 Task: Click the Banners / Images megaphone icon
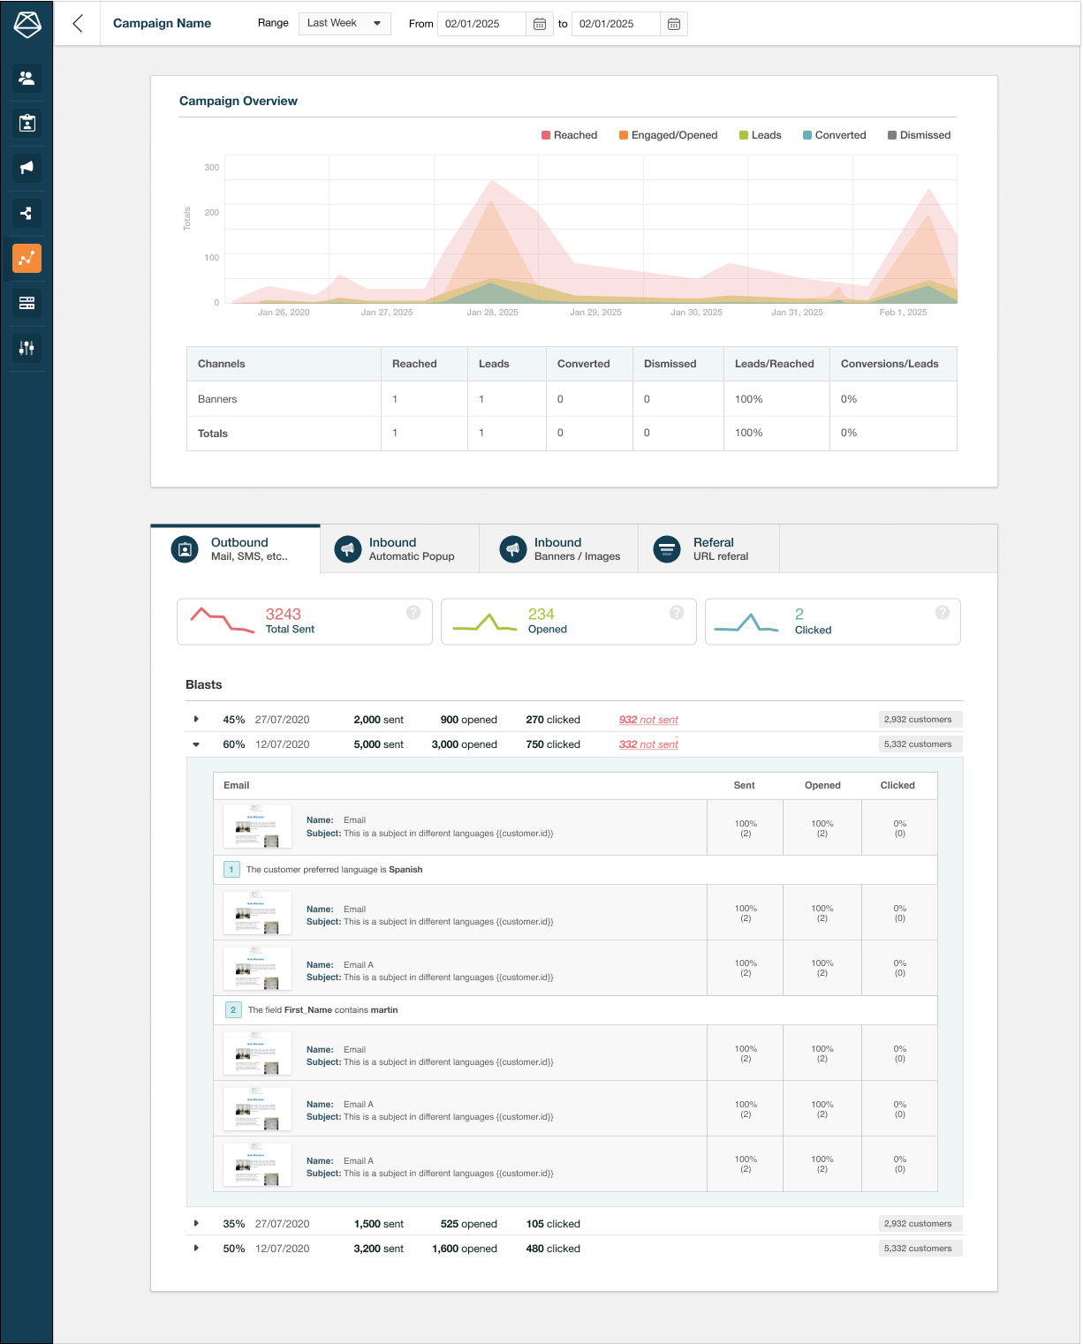click(x=512, y=549)
